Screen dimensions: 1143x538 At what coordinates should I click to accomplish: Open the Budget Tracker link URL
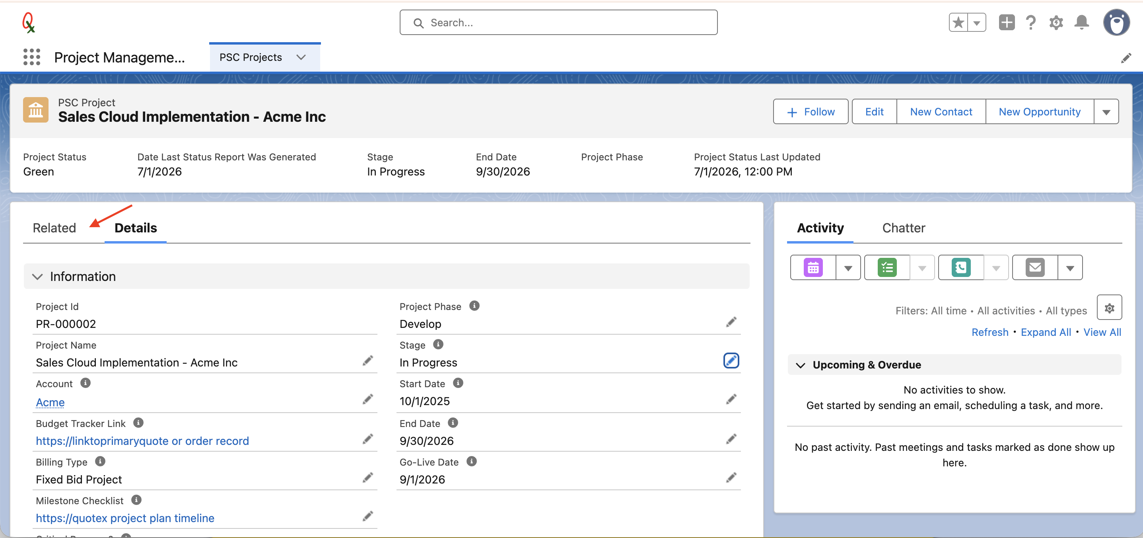142,441
